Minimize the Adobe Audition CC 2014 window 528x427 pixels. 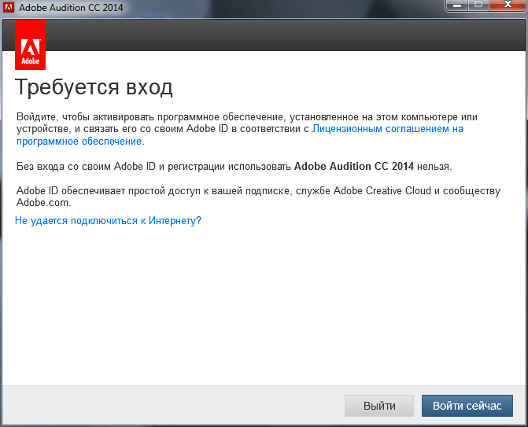click(x=457, y=5)
